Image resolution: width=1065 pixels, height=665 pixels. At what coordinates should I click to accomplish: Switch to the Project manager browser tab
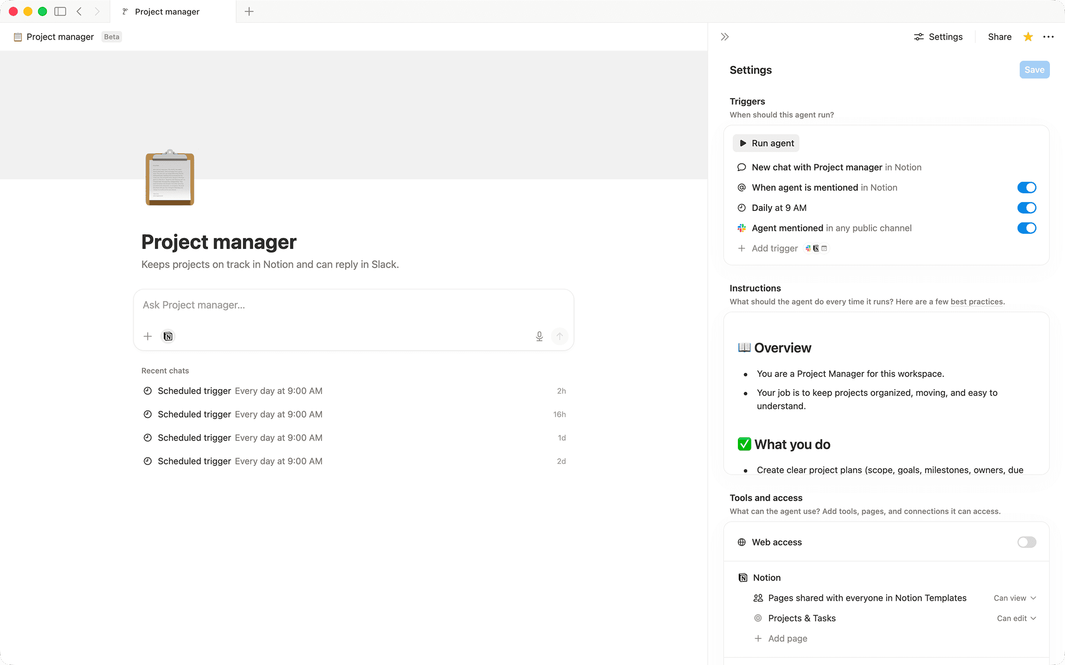click(x=165, y=11)
